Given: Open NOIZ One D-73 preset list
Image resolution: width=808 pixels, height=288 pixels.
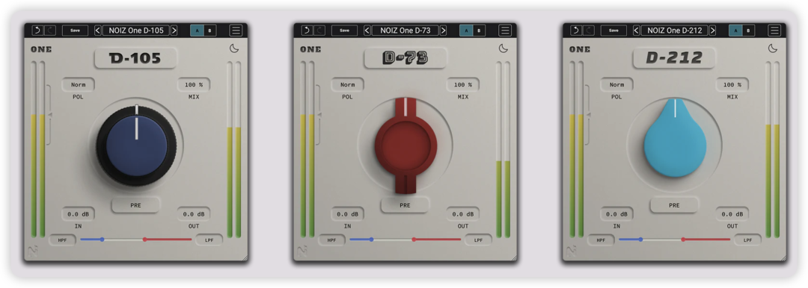Looking at the screenshot, I should pos(405,31).
